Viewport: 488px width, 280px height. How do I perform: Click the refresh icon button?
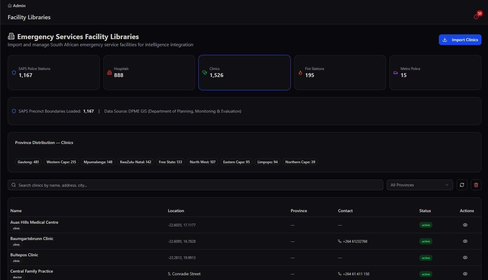(x=462, y=185)
